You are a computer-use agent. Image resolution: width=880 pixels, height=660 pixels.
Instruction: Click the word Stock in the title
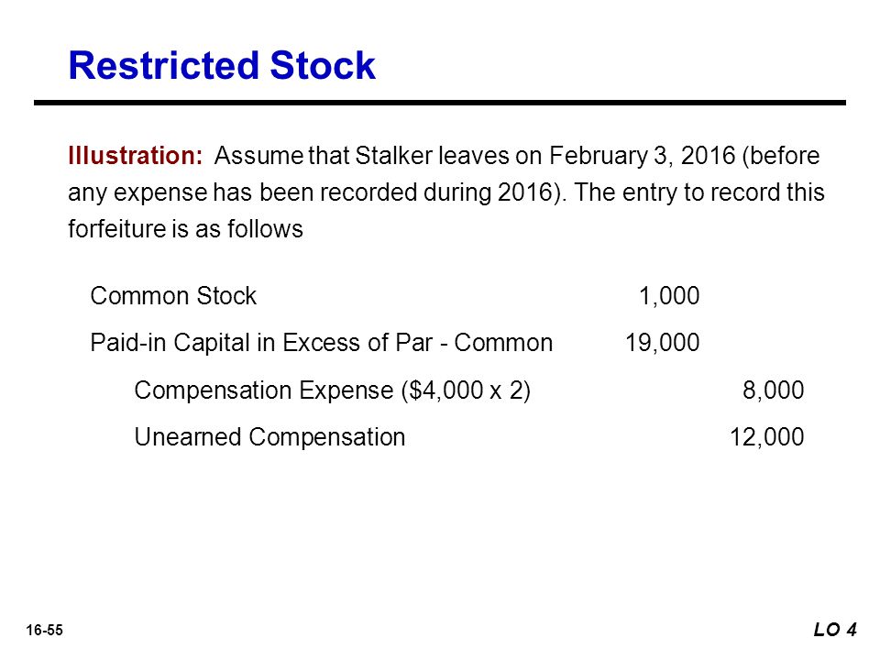[322, 66]
